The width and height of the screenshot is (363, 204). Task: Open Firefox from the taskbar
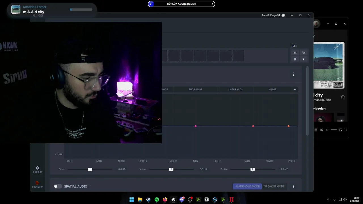click(165, 199)
